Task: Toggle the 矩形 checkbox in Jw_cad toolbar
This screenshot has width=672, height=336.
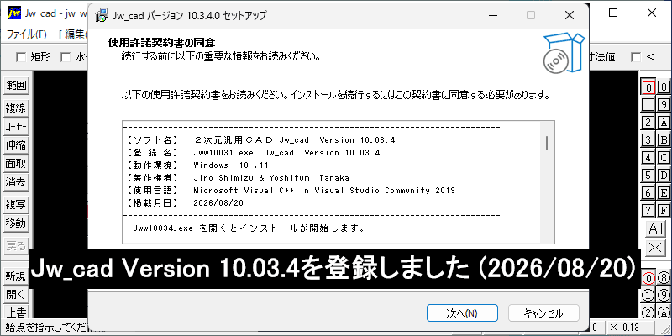Action: (20, 57)
